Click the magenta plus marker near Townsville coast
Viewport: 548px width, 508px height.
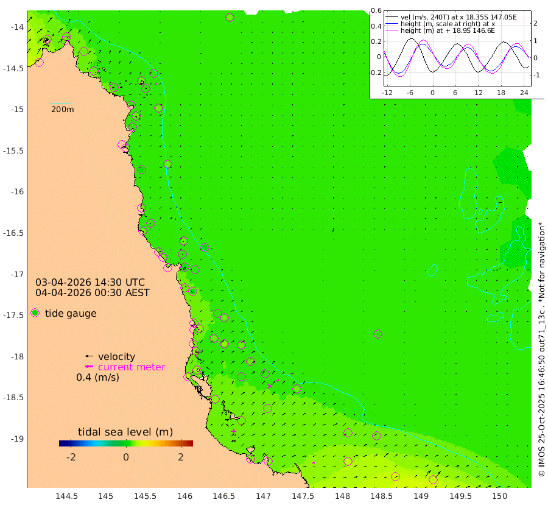tap(233, 431)
